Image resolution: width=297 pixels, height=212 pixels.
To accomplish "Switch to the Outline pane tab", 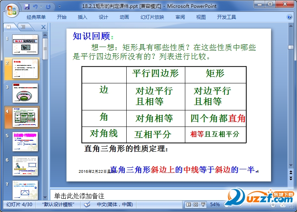I will (x=23, y=27).
